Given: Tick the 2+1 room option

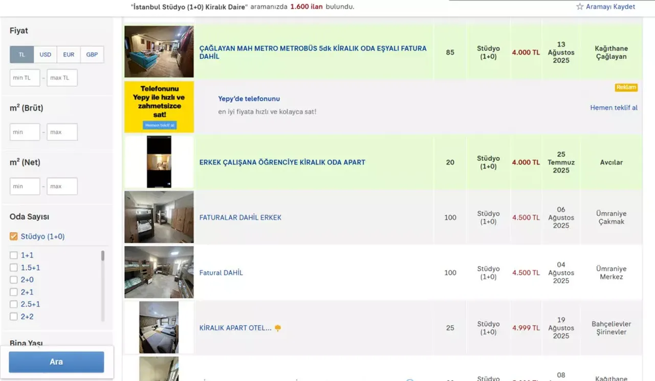Looking at the screenshot, I should pos(14,292).
